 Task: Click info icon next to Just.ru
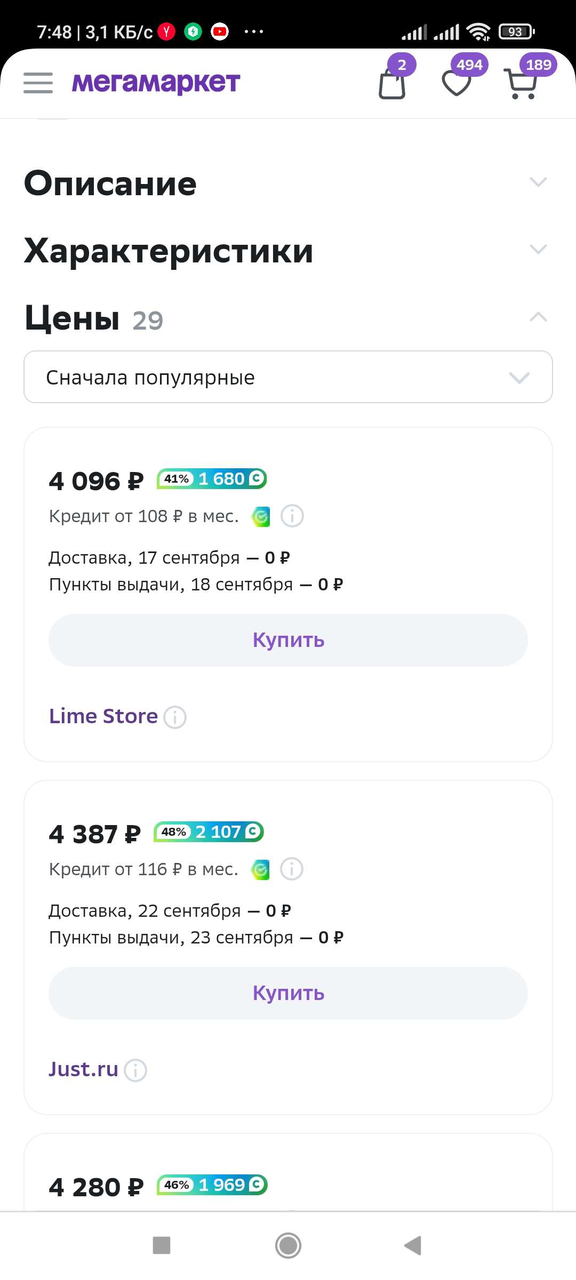[x=135, y=1070]
